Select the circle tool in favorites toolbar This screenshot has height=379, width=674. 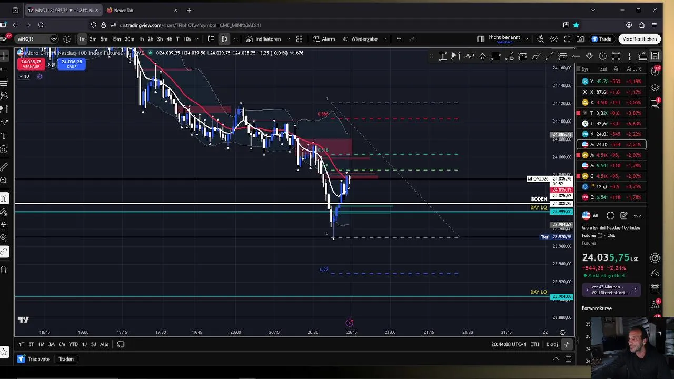click(x=603, y=56)
